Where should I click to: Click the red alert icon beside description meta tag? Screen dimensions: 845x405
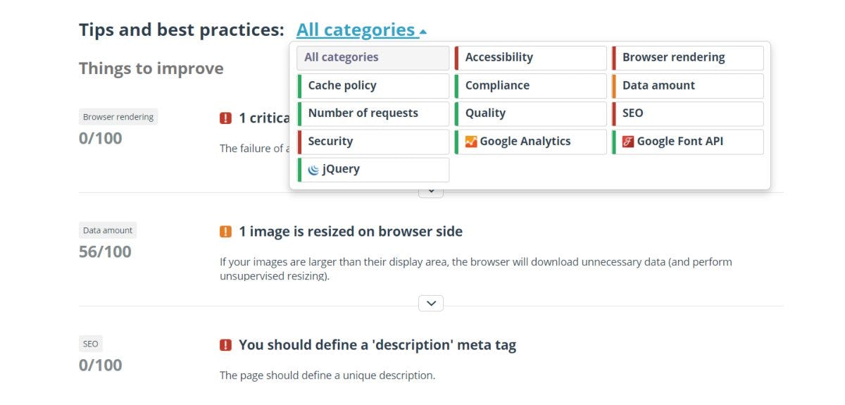pyautogui.click(x=225, y=345)
